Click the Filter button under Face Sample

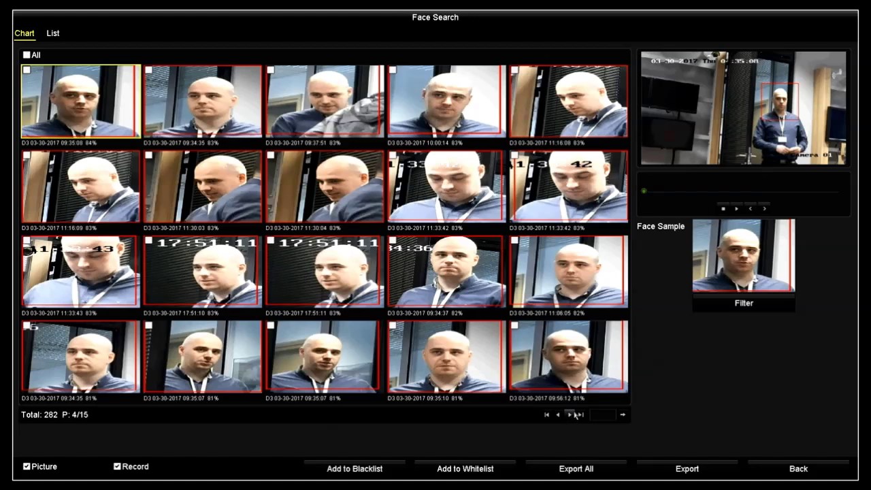pos(744,303)
